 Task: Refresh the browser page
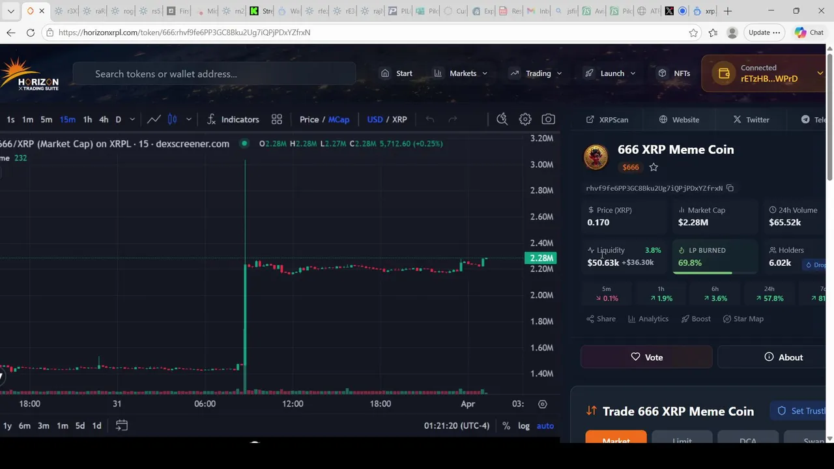click(x=31, y=33)
